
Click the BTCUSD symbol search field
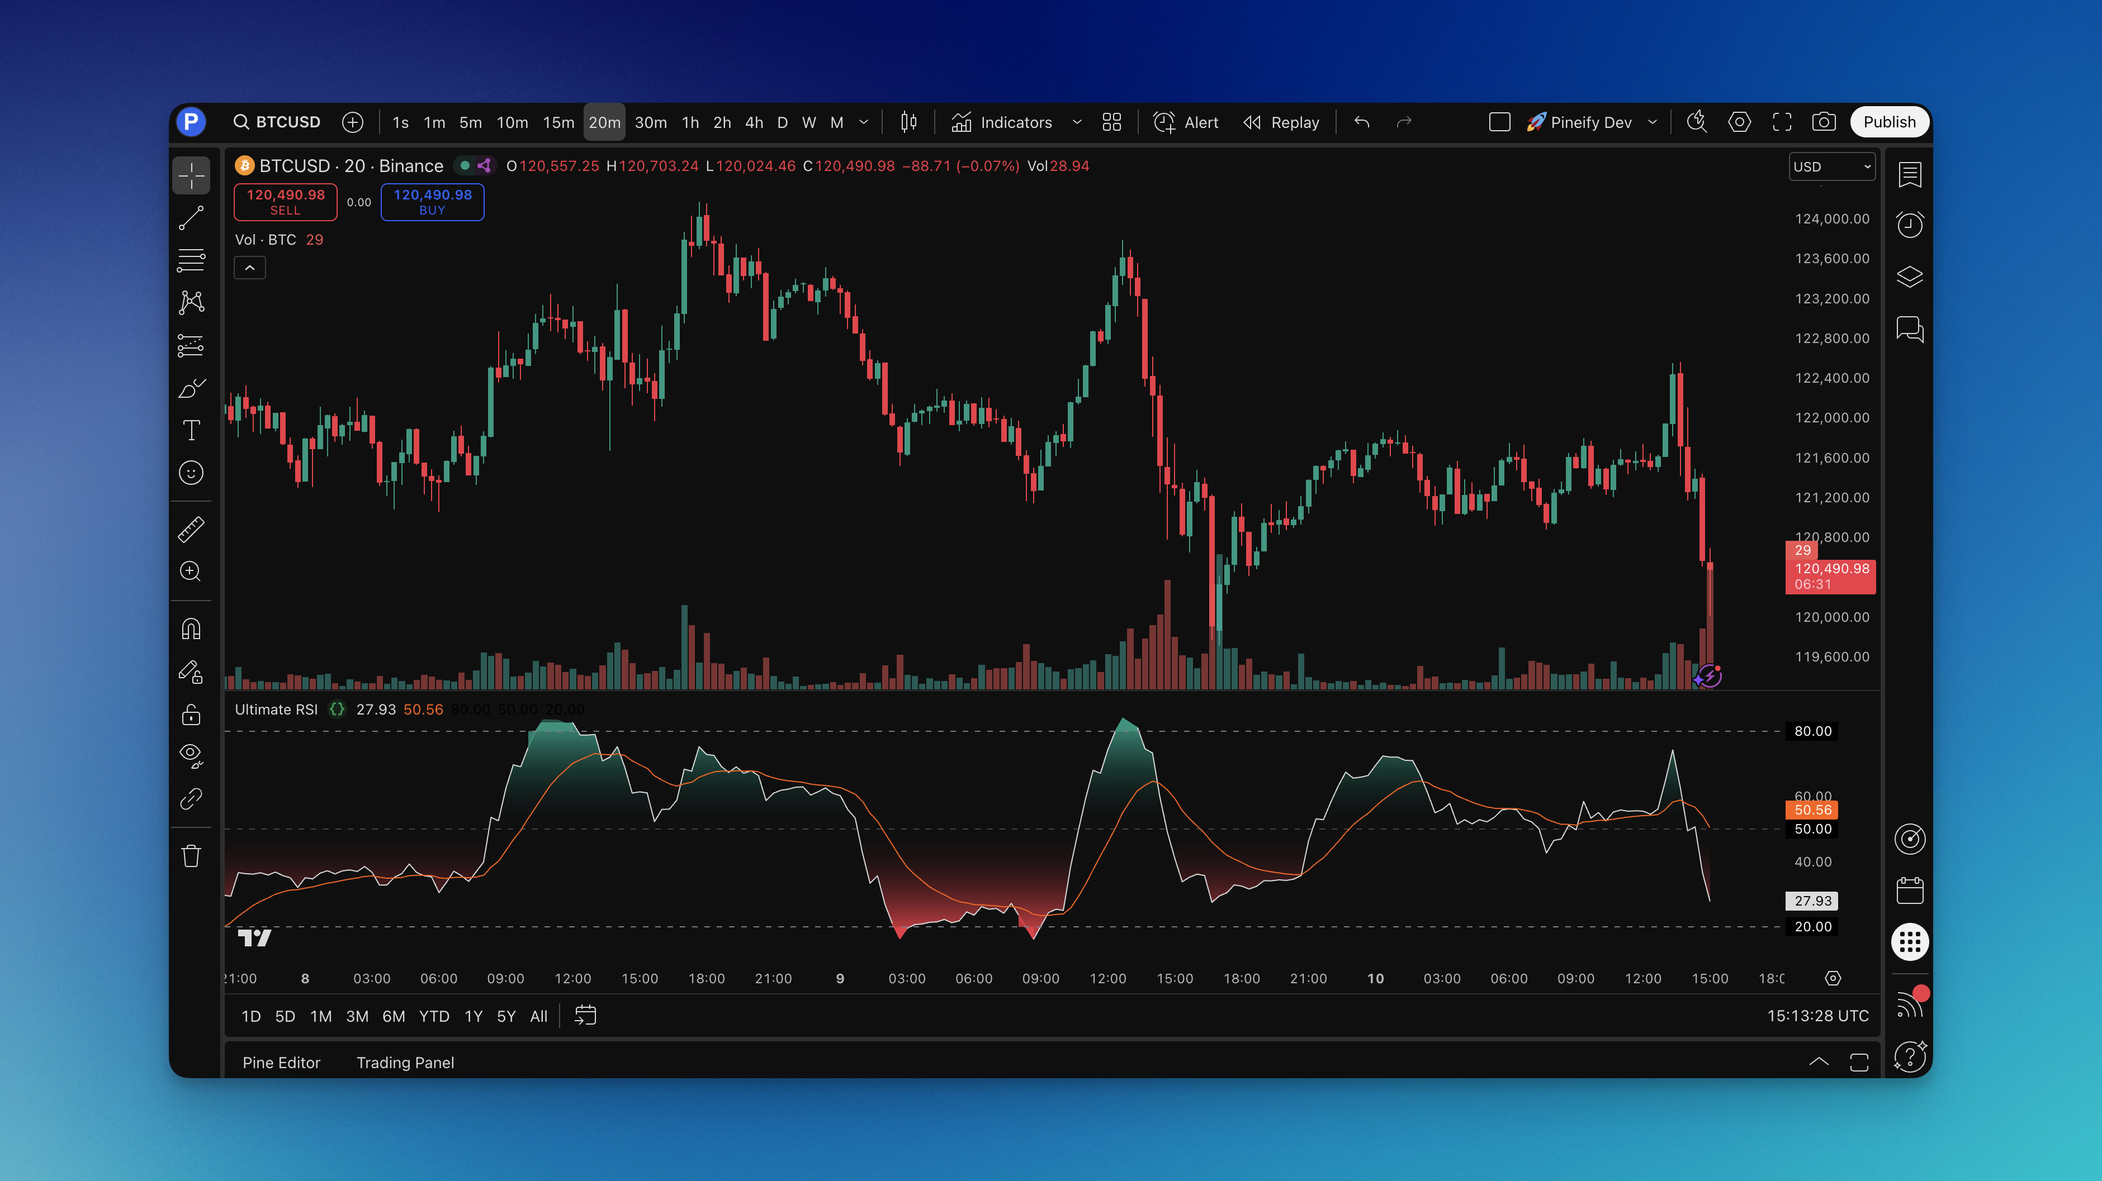[277, 122]
